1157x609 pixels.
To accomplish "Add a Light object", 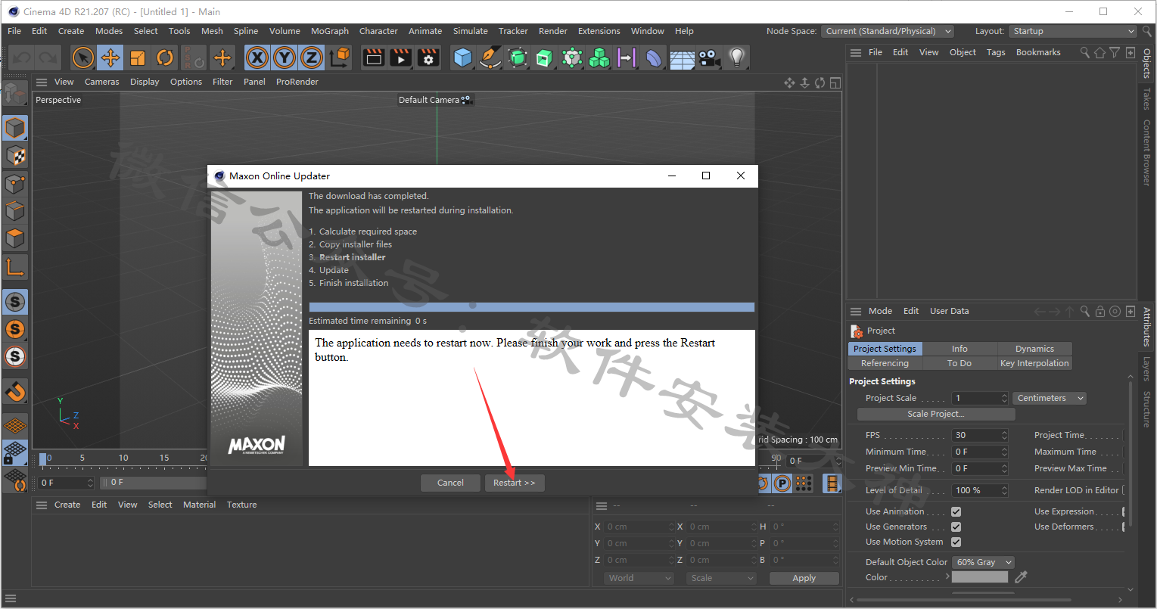I will point(736,57).
